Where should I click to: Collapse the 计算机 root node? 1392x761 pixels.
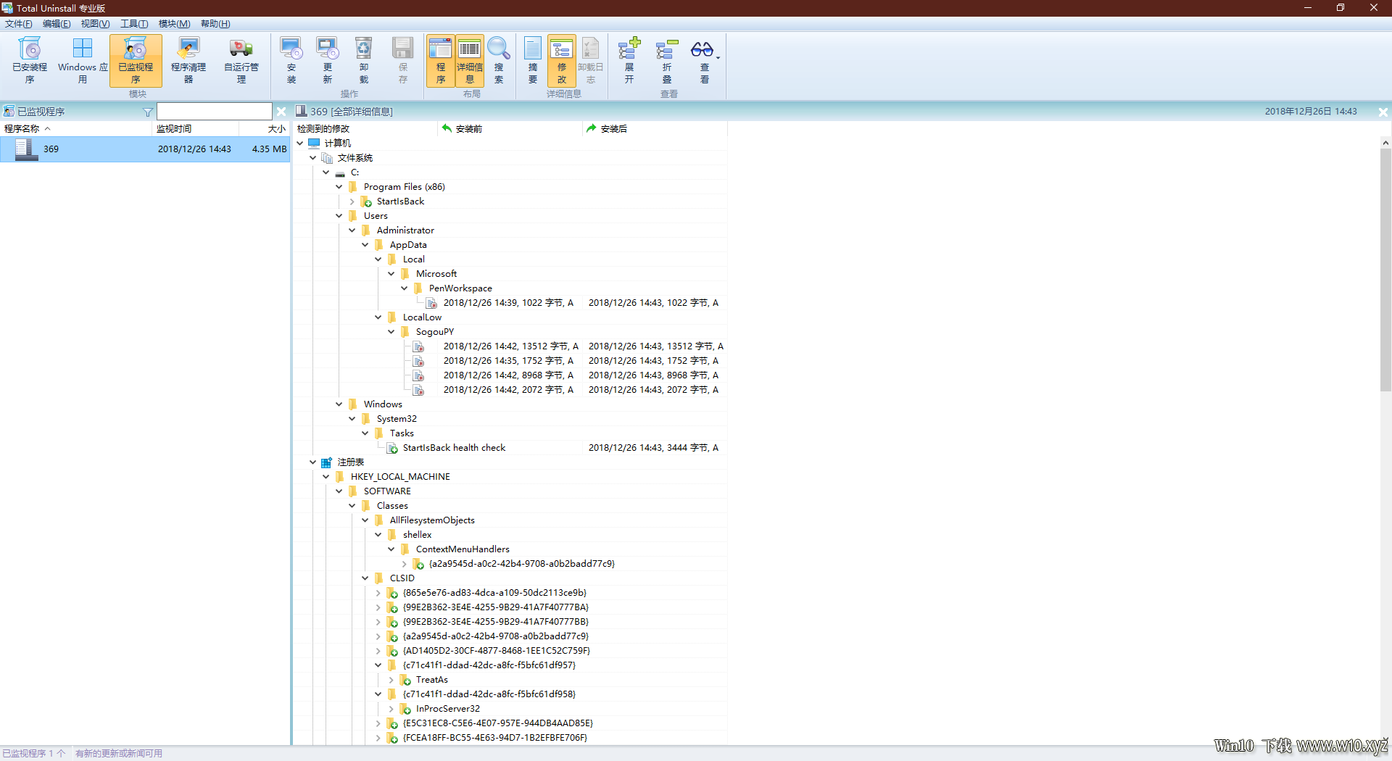click(x=300, y=143)
